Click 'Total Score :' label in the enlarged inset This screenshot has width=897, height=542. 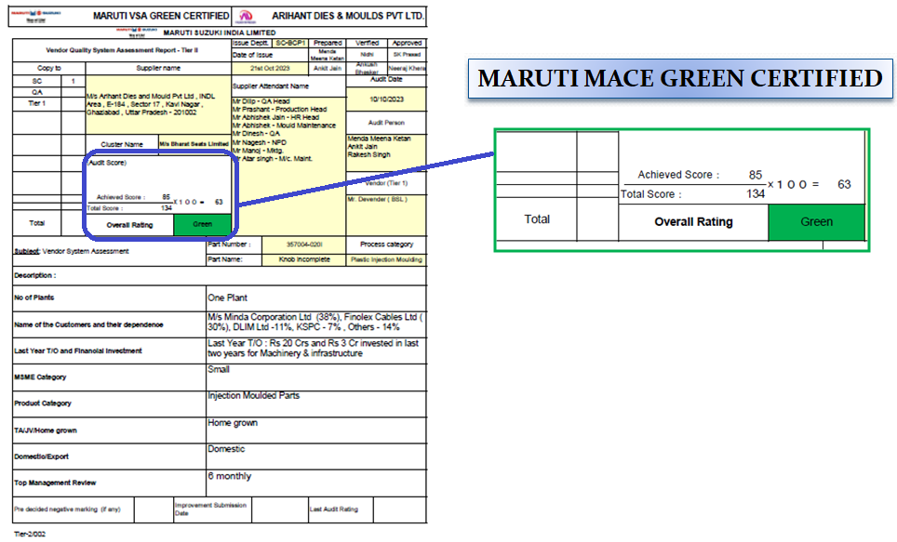pyautogui.click(x=651, y=194)
